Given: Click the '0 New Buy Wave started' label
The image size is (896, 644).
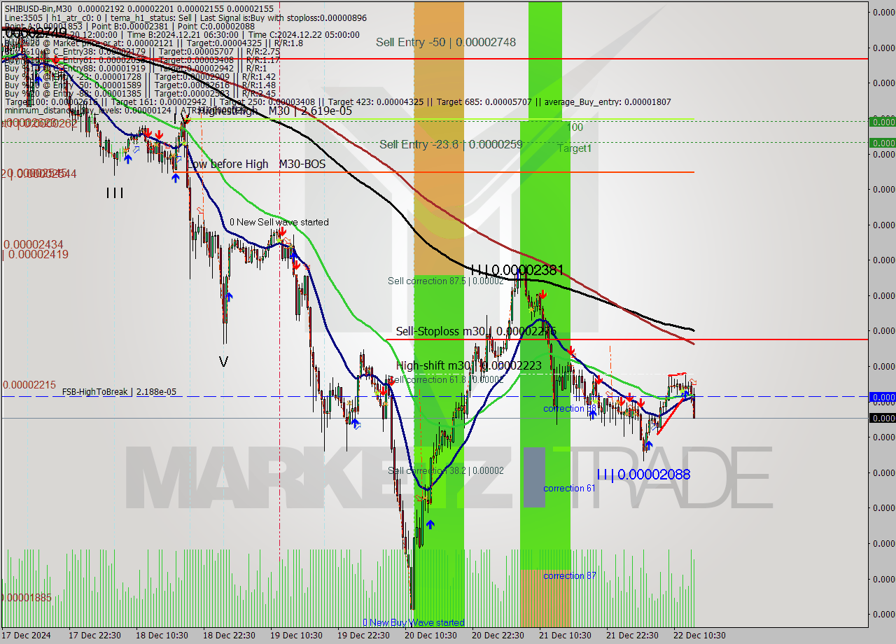Looking at the screenshot, I should point(413,622).
